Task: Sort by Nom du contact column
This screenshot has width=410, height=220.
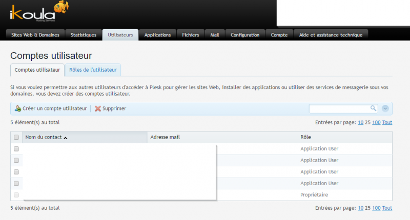Action: 46,137
